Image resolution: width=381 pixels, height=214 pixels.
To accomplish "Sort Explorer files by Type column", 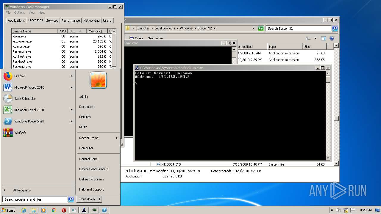I will pos(285,47).
